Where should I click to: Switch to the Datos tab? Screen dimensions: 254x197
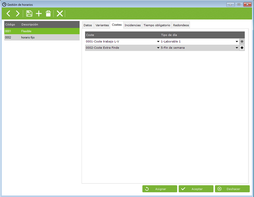point(88,25)
